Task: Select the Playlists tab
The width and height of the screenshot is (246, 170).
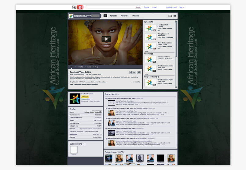Action: pos(136,16)
